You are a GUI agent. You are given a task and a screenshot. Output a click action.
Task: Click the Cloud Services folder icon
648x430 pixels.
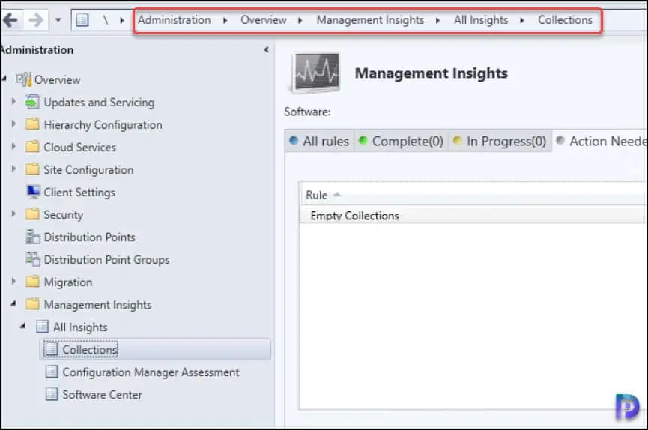(33, 147)
